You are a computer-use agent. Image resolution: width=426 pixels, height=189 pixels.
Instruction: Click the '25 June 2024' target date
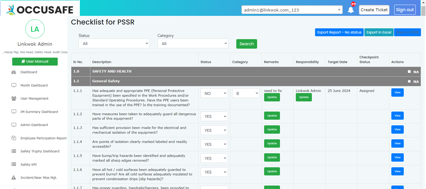[x=339, y=91]
